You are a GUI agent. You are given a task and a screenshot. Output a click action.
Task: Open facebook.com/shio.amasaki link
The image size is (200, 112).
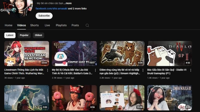(51, 8)
